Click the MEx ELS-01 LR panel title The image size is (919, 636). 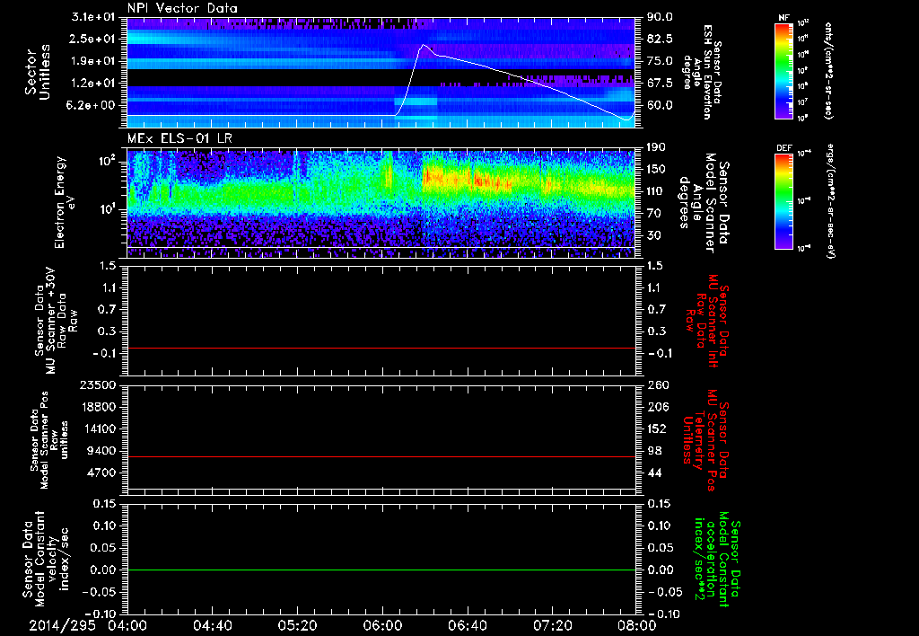(178, 137)
